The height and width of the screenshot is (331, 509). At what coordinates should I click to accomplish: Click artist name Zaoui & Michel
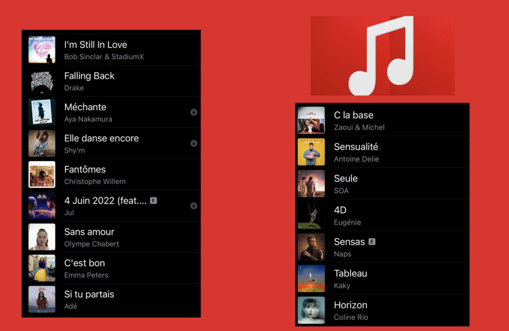[x=359, y=127]
